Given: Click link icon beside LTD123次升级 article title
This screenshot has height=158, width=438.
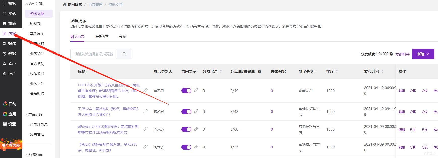Looking at the screenshot, I should [145, 90].
